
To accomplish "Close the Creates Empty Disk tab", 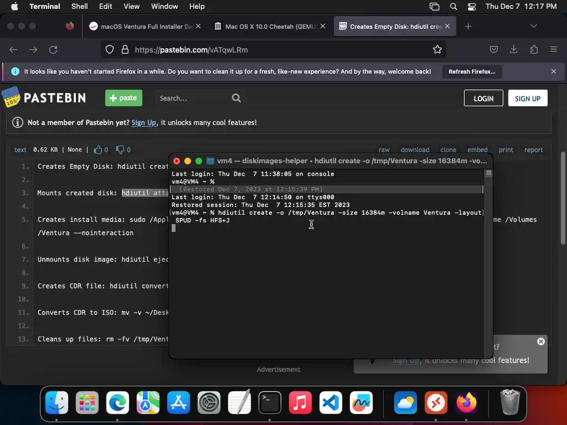I will click(447, 27).
